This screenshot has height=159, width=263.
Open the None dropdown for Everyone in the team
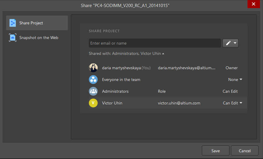tap(235, 79)
